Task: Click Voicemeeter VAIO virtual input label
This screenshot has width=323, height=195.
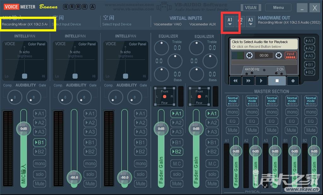Action: pyautogui.click(x=168, y=24)
